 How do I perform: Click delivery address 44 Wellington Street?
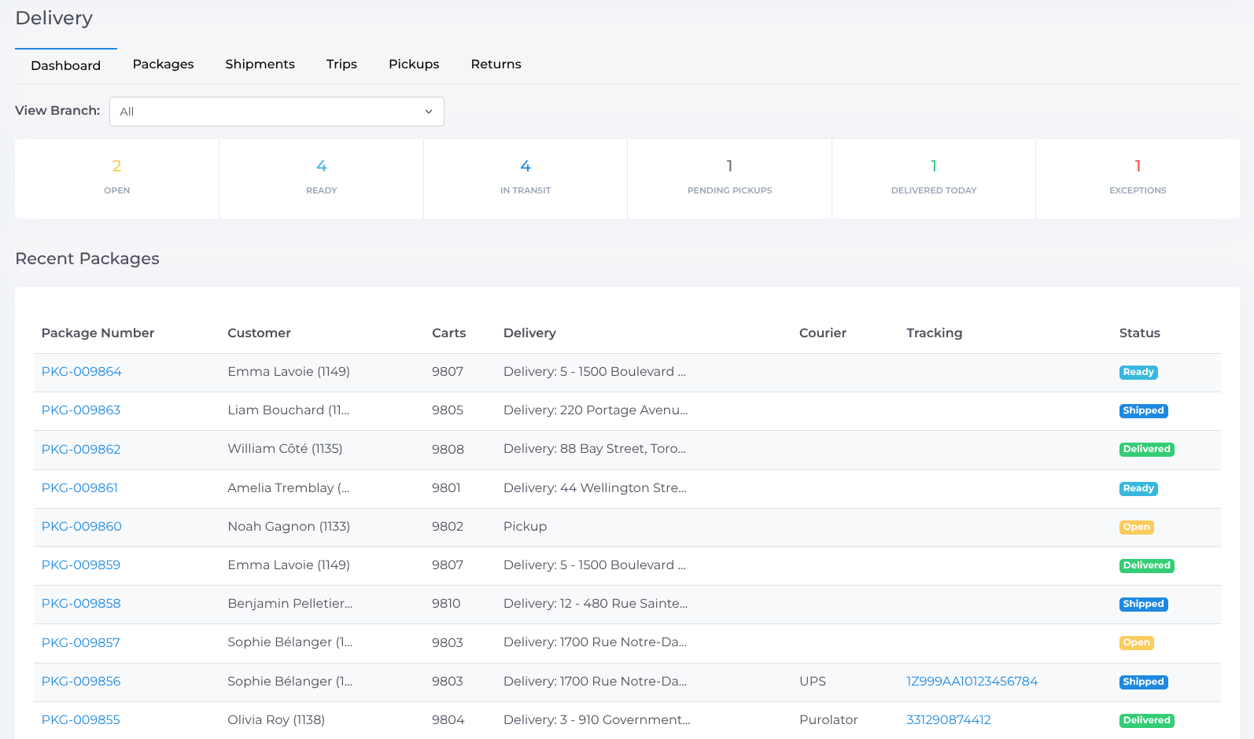point(595,488)
